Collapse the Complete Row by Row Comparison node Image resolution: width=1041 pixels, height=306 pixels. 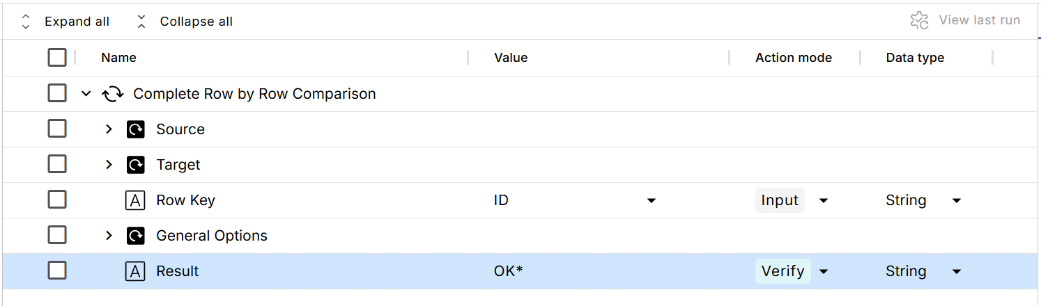86,94
